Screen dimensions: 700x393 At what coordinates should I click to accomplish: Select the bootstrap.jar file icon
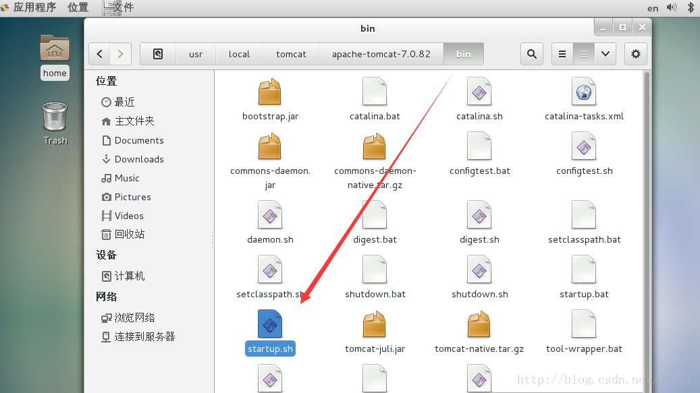[269, 92]
